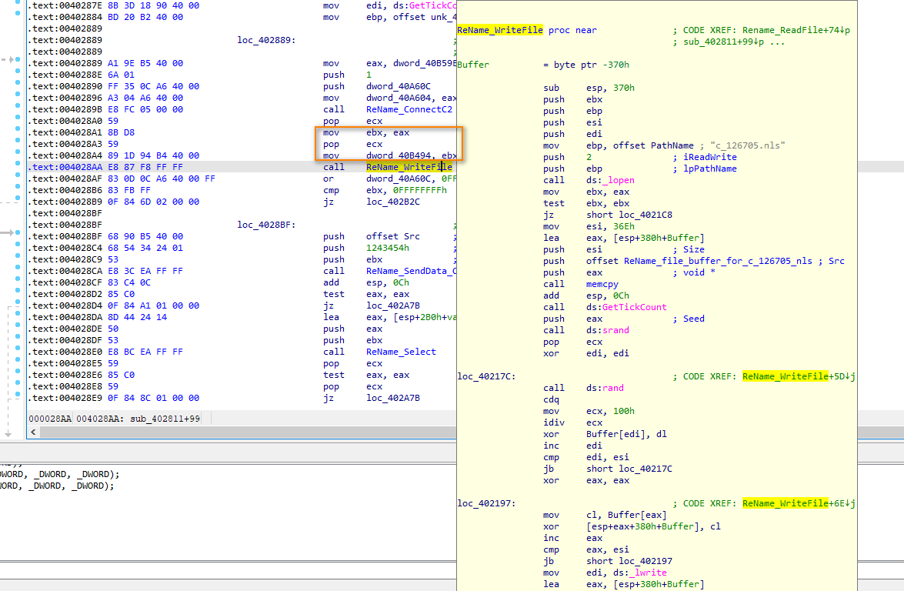Toggle breakpoint dot at address 004028AA

coord(18,164)
